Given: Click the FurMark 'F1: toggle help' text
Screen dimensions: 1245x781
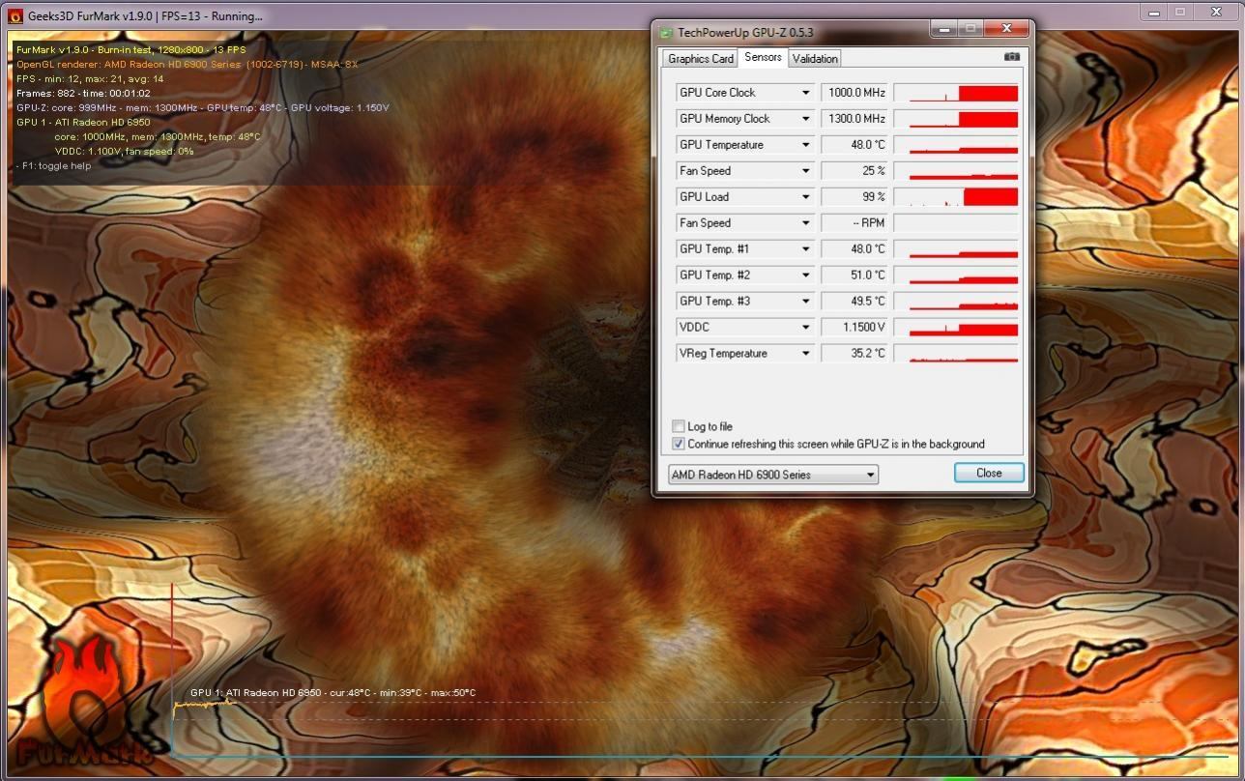Looking at the screenshot, I should pos(54,165).
